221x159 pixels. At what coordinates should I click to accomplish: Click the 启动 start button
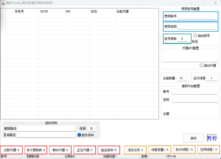click(x=193, y=138)
